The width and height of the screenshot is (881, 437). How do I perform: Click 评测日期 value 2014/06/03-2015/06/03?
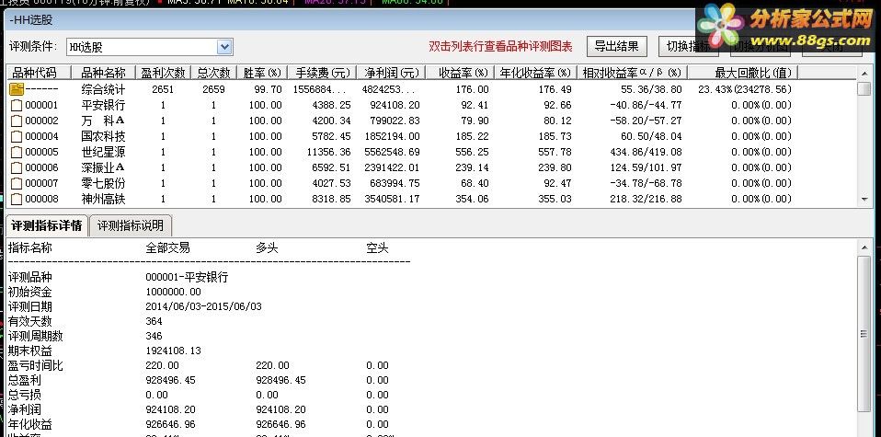tap(203, 306)
